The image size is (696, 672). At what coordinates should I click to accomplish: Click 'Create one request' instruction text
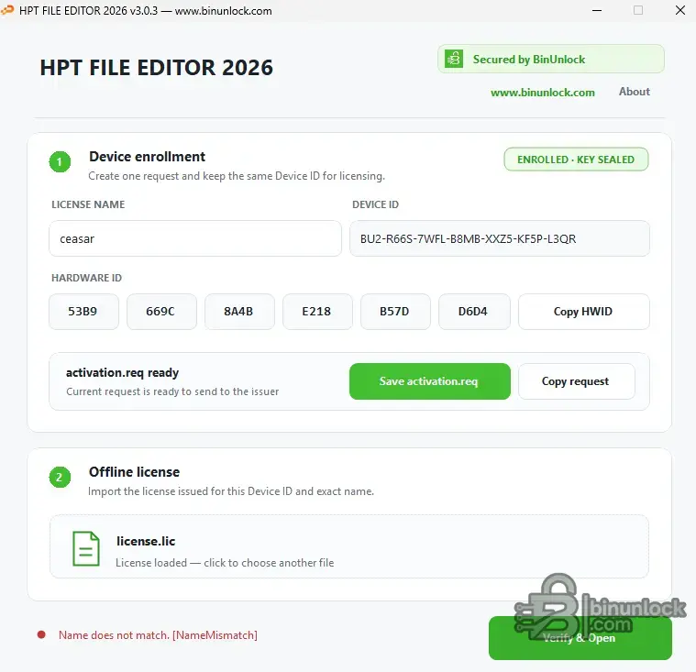click(237, 176)
